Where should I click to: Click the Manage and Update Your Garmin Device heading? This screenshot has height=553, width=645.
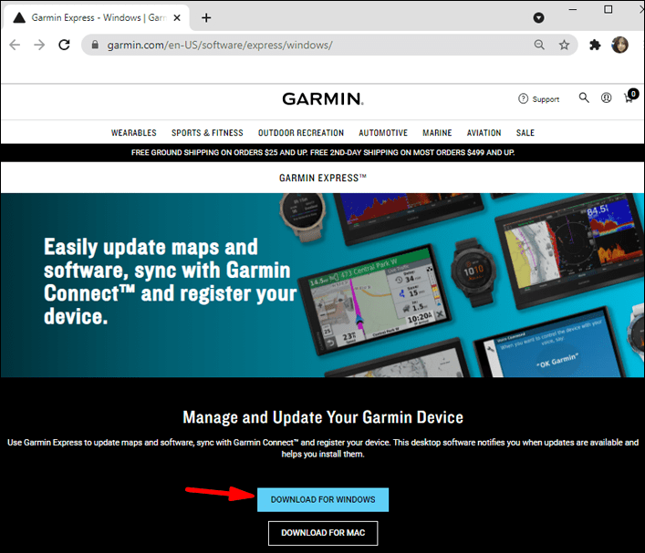coord(323,417)
